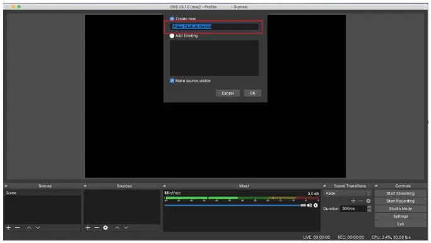Viewport: 431px width, 243px height.
Task: Click Start Streaming
Action: click(x=400, y=194)
